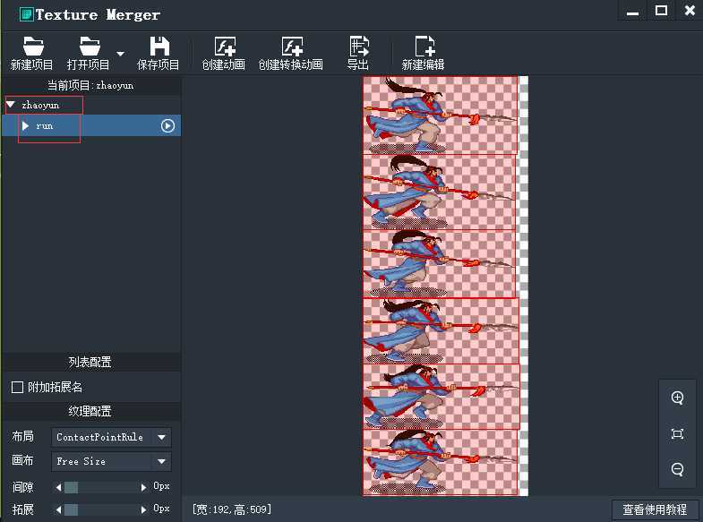703x522 pixels.
Task: Increase 拓展 value with right arrow
Action: click(143, 509)
